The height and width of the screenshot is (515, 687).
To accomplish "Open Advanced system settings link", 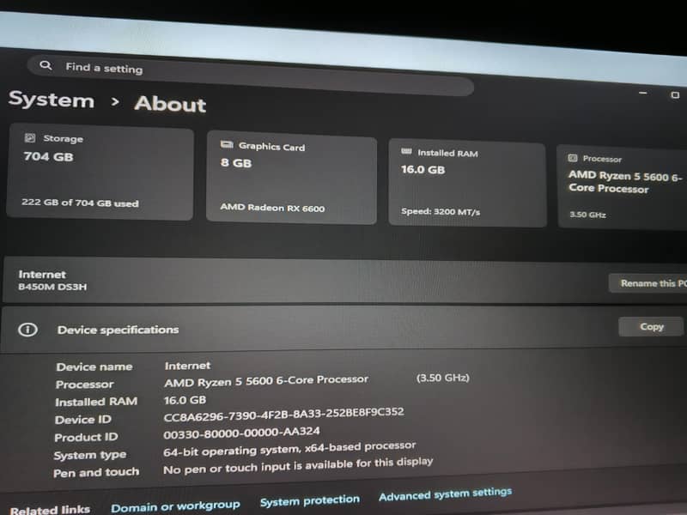I will pyautogui.click(x=445, y=494).
